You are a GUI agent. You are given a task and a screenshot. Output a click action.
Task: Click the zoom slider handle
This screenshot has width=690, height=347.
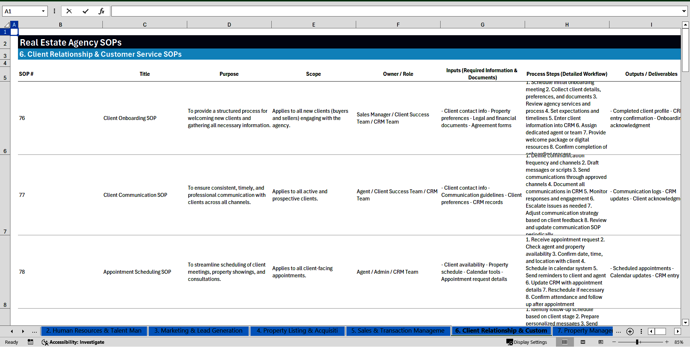(637, 342)
